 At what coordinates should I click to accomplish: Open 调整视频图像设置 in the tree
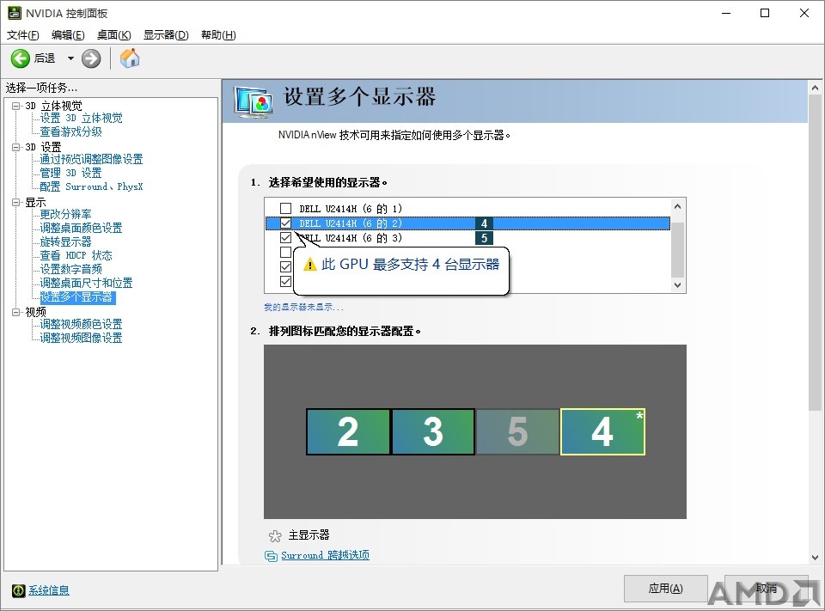coord(81,338)
